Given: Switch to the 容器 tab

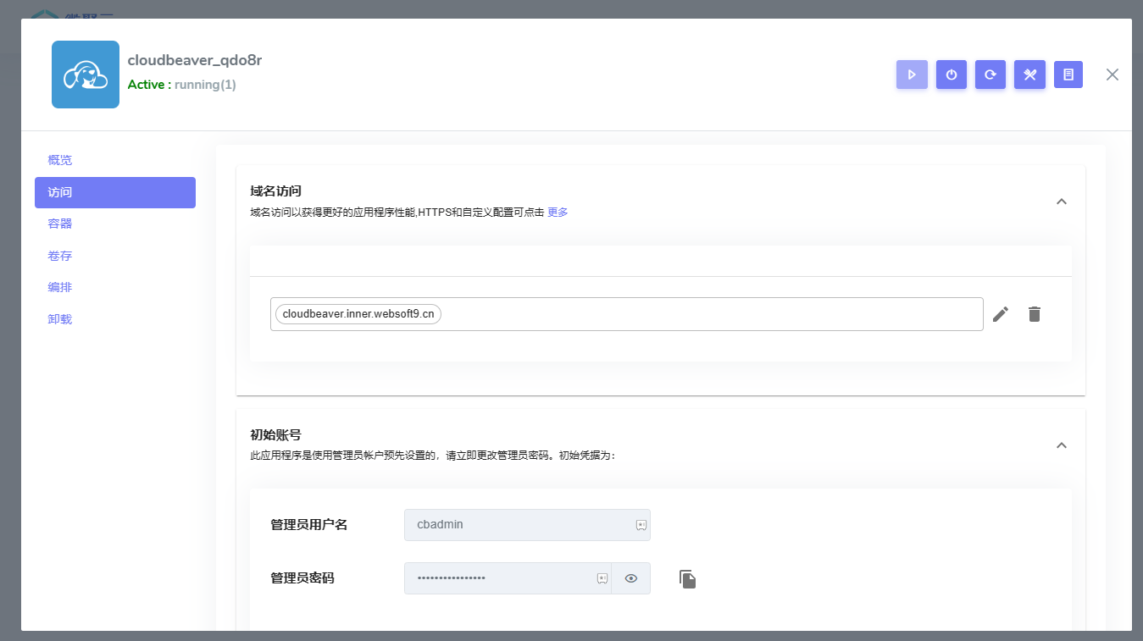Looking at the screenshot, I should pos(60,224).
